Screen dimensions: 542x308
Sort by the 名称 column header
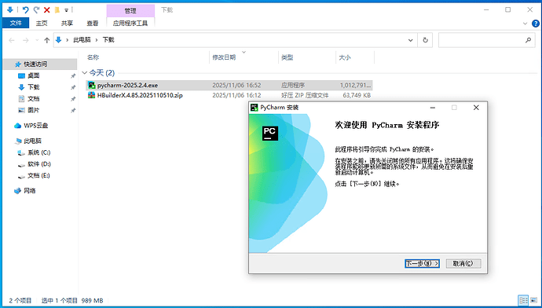point(93,57)
